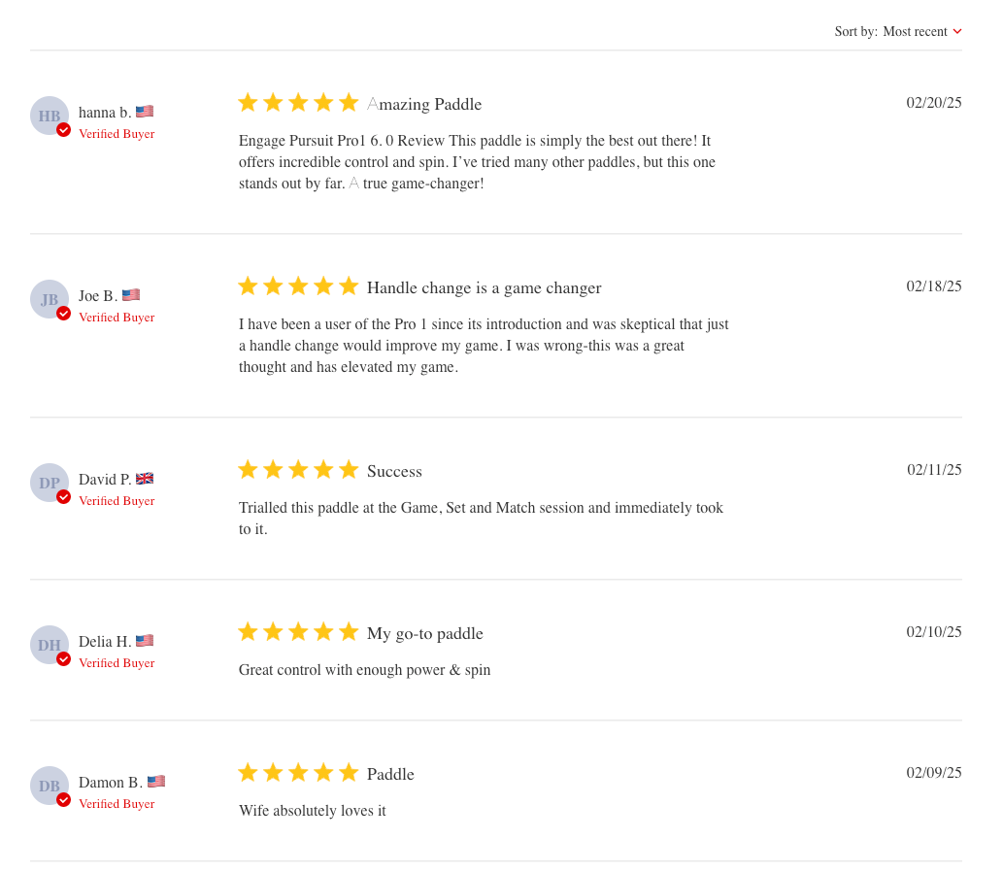Click the red chevron arrow next to Most recent
This screenshot has height=872, width=1003.
click(957, 32)
